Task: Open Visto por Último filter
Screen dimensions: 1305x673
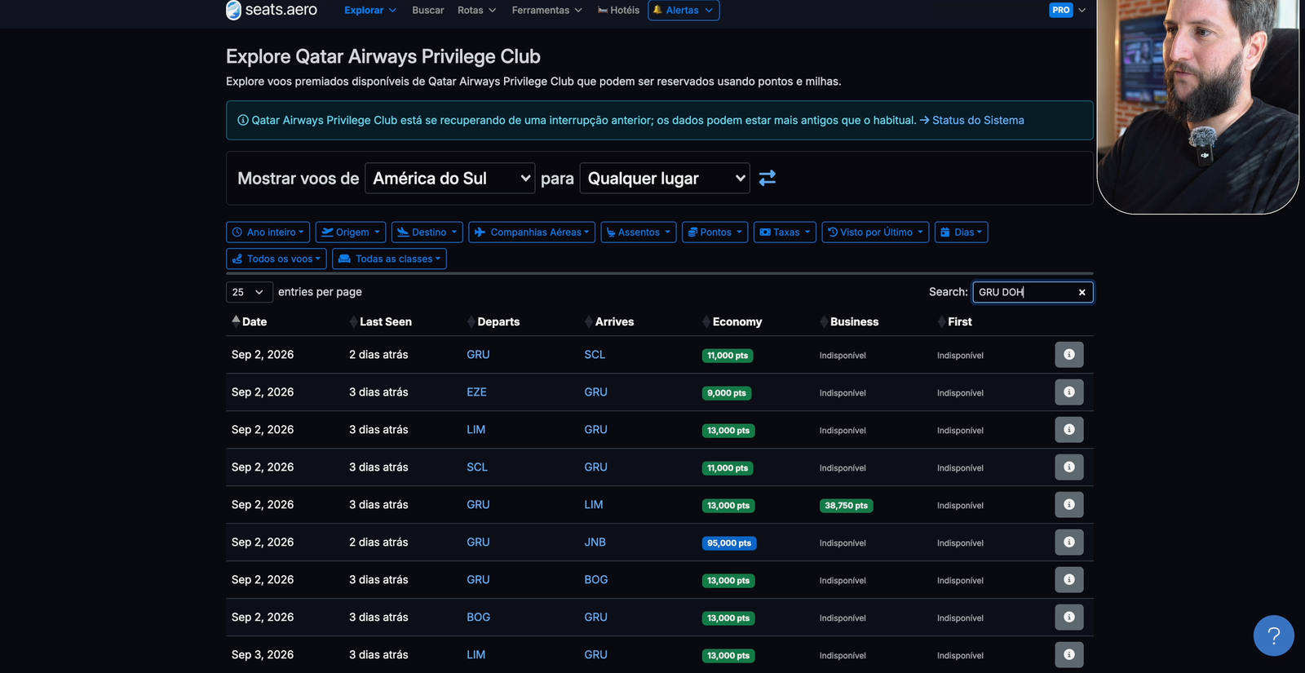Action: [x=875, y=232]
